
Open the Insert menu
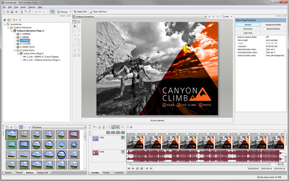click(x=23, y=7)
